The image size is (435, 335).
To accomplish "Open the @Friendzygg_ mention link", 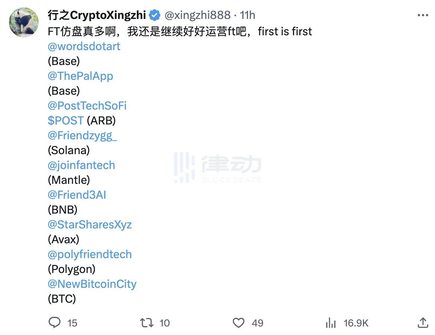I will (x=82, y=136).
